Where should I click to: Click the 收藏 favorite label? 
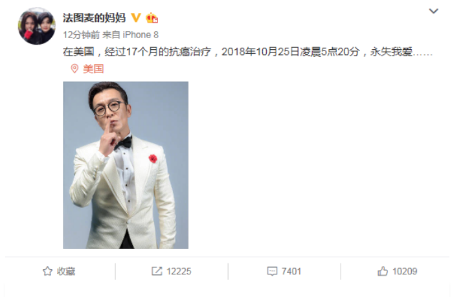coord(66,271)
